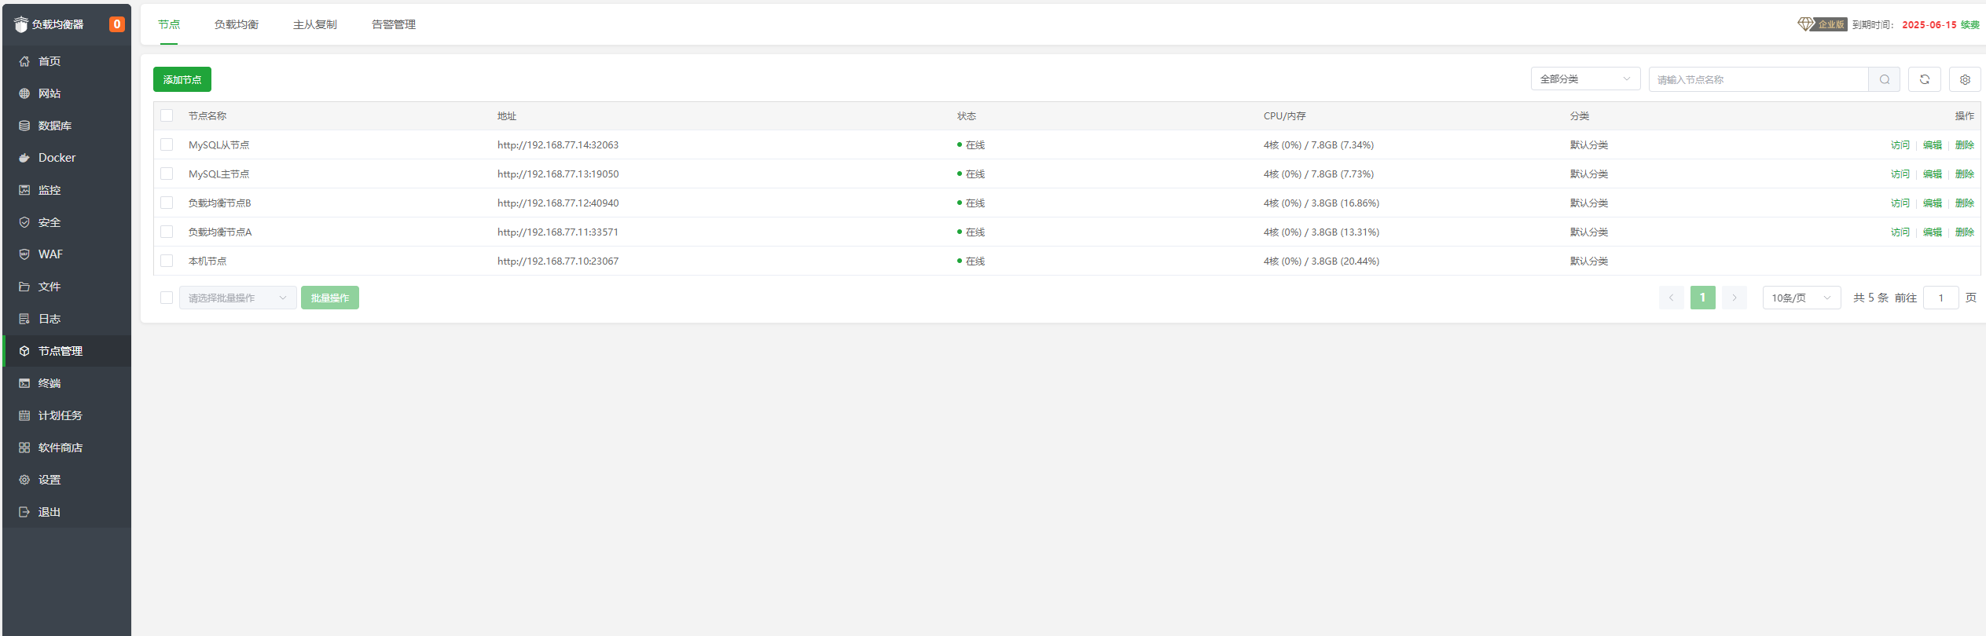Go to the WAF sidebar section
Image resolution: width=1986 pixels, height=636 pixels.
click(x=50, y=254)
